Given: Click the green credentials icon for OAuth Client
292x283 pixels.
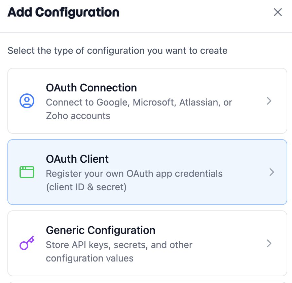Looking at the screenshot, I should click(27, 172).
